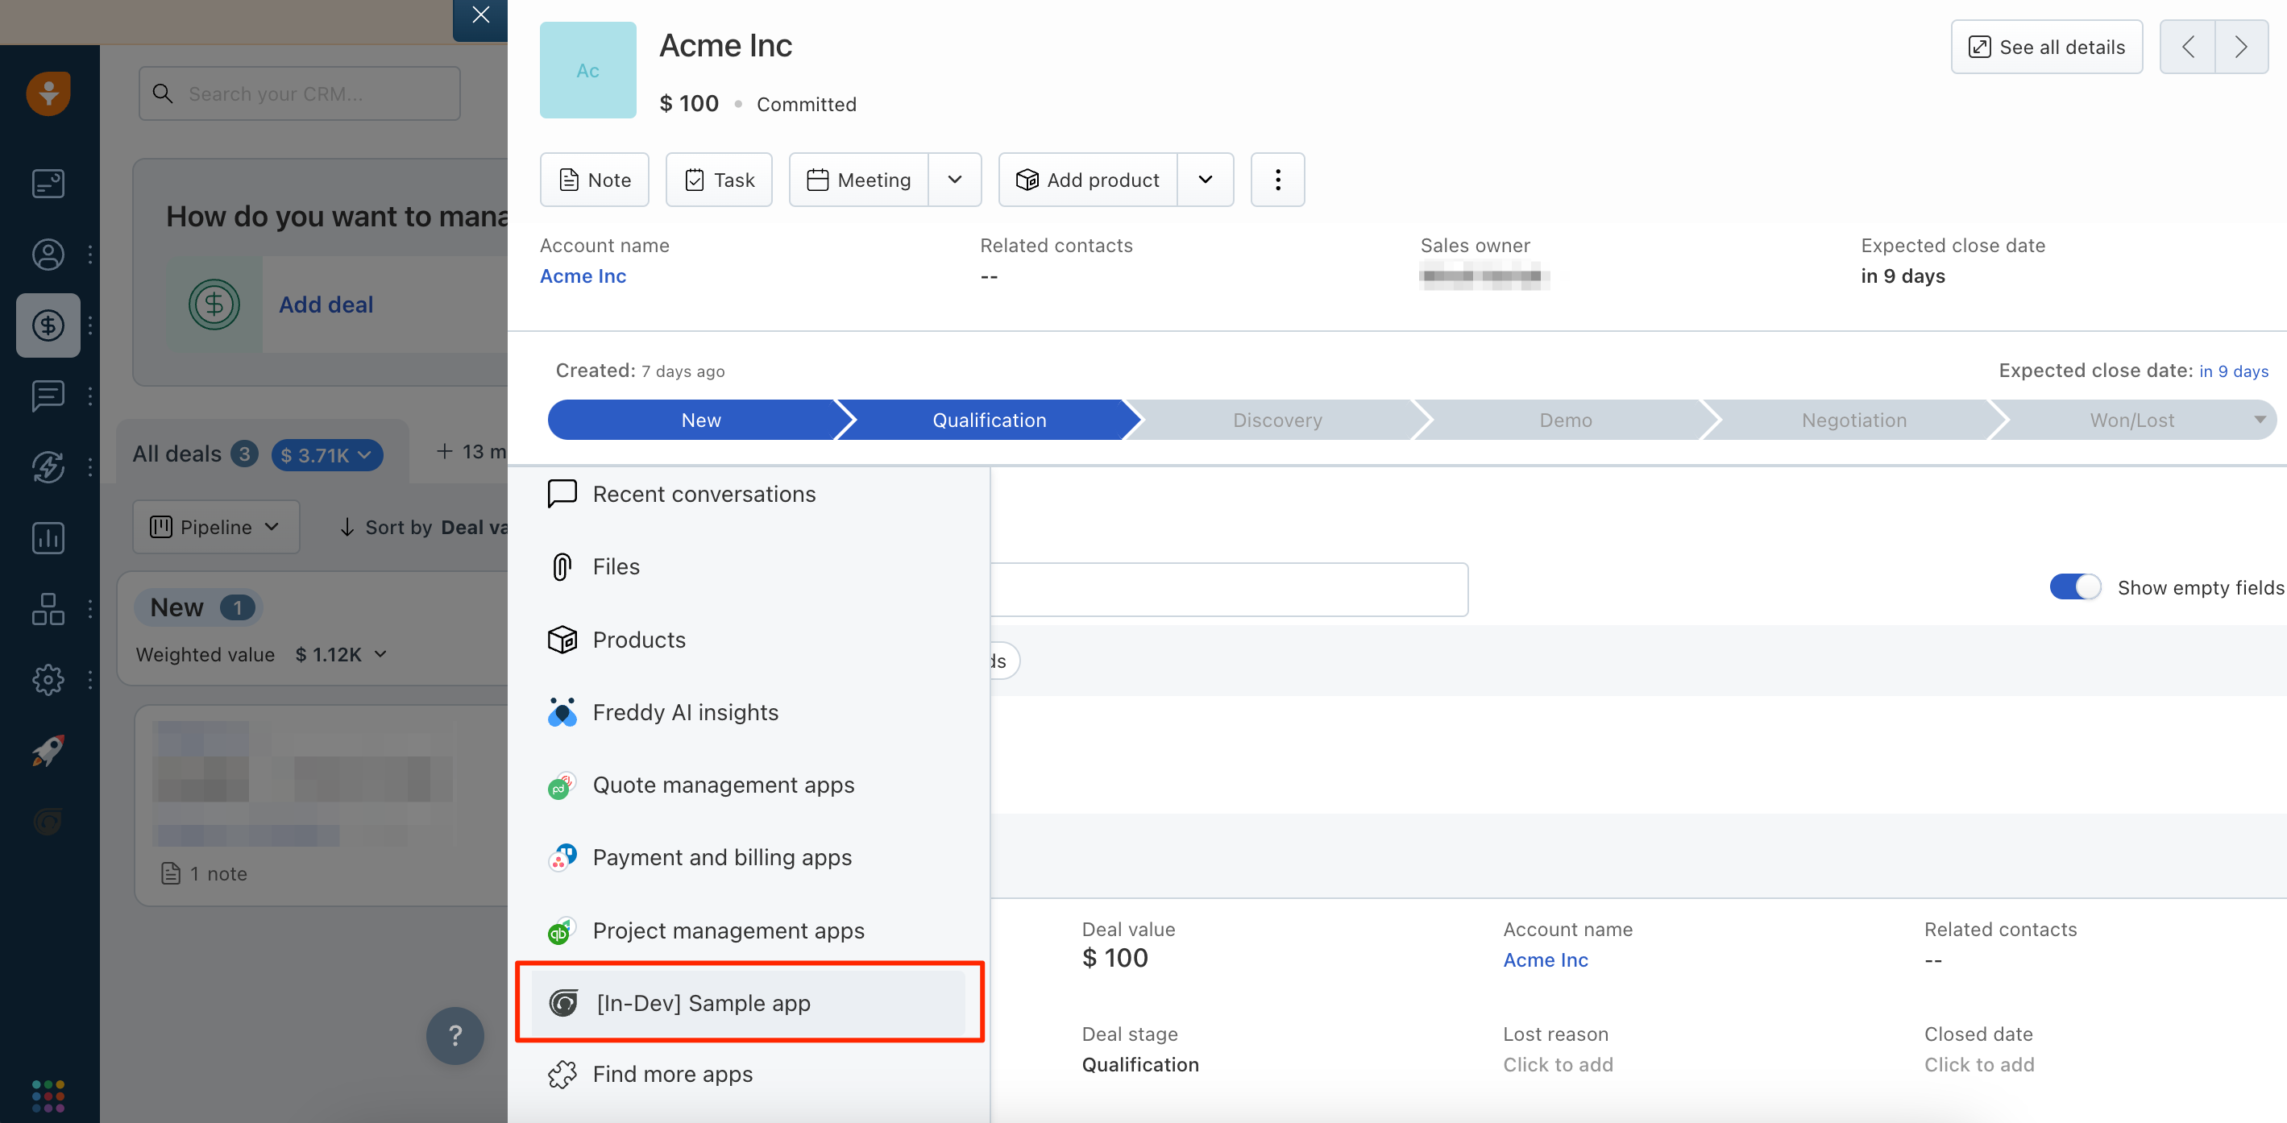Set deal stage to Negotiation
This screenshot has width=2287, height=1123.
click(1853, 420)
